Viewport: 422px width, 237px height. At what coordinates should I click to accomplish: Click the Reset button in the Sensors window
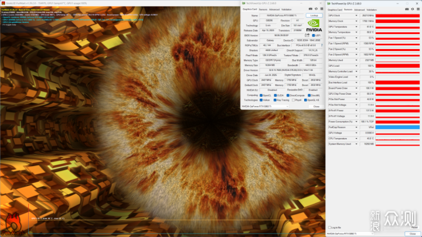(x=414, y=228)
